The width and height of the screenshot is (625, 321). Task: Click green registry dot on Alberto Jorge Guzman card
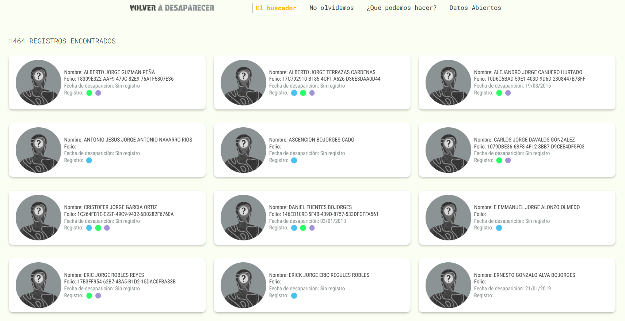point(89,93)
